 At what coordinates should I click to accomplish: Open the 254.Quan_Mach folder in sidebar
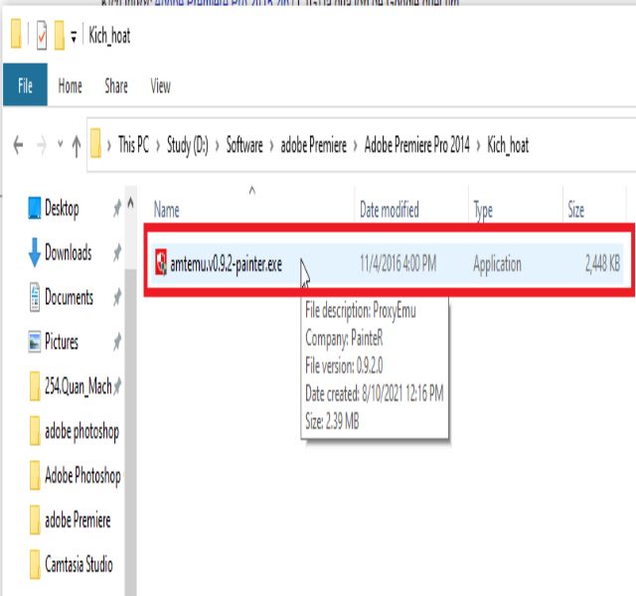[78, 386]
